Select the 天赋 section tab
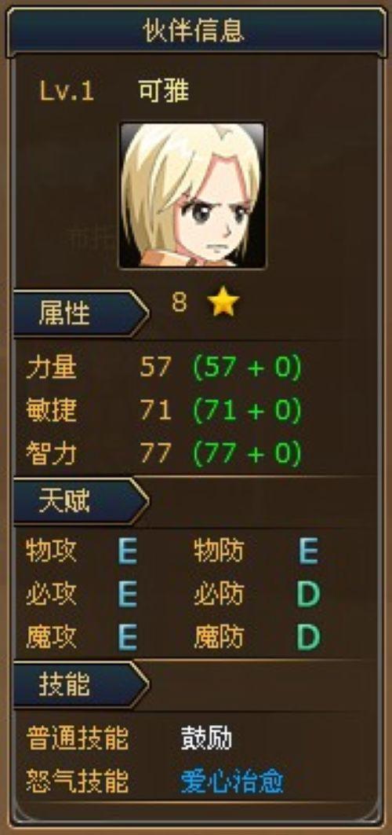Viewport: 392px width, 835px height. [x=81, y=501]
